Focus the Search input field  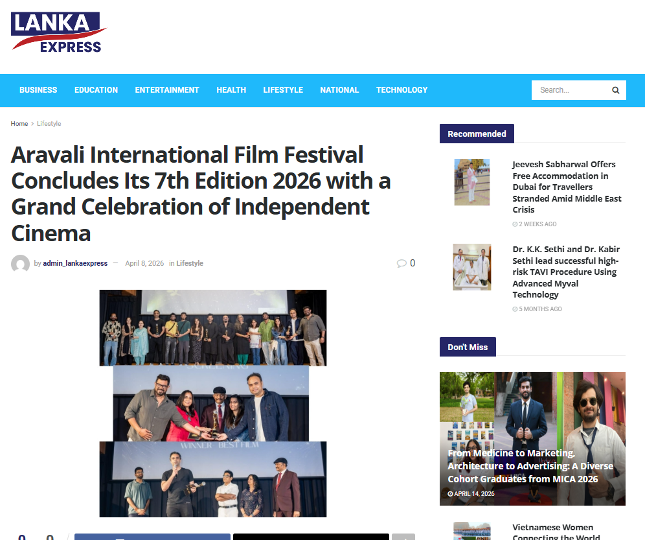[570, 90]
